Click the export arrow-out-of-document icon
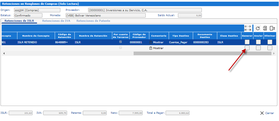The height and width of the screenshot is (121, 279). [x=273, y=28]
